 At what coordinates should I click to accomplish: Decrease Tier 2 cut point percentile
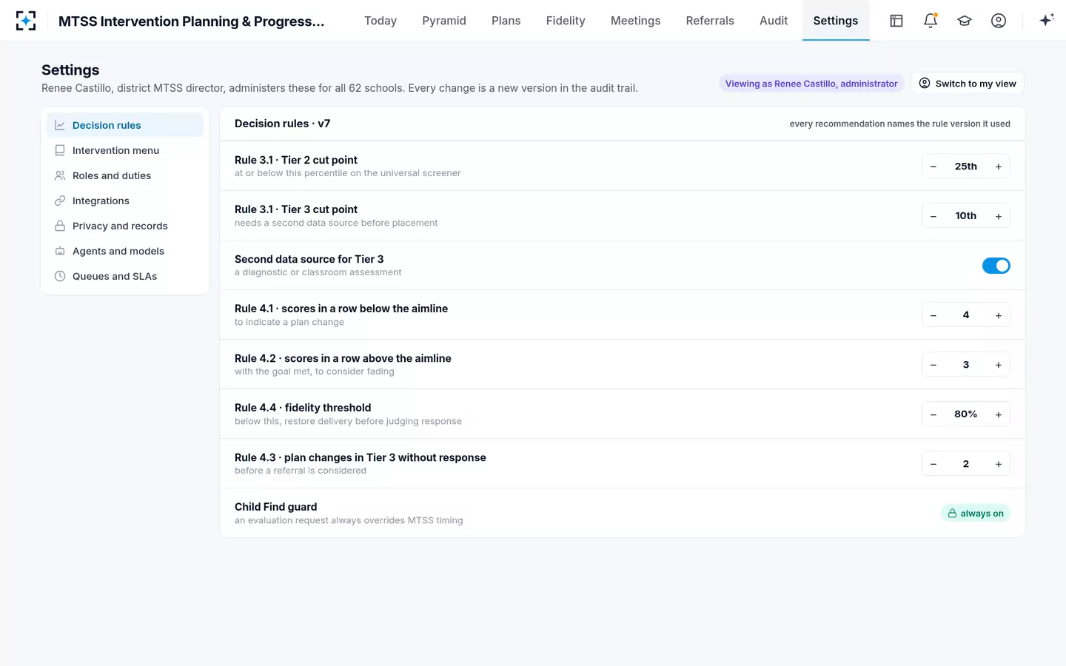pyautogui.click(x=933, y=166)
